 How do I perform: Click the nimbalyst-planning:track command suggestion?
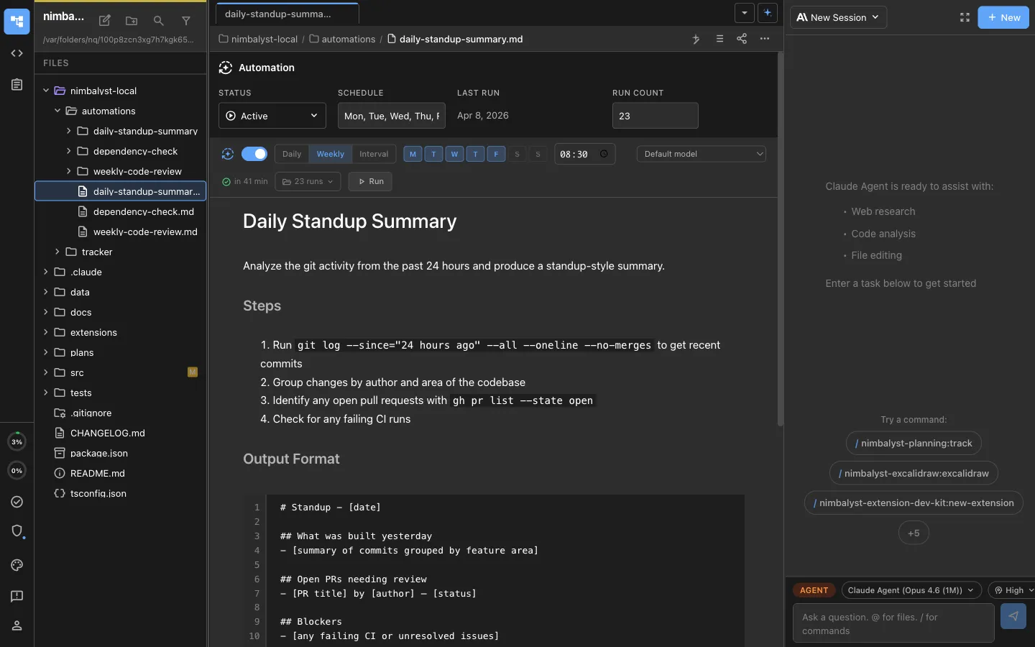[914, 444]
